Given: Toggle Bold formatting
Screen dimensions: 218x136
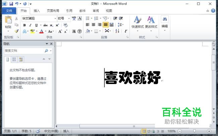Looking at the screenshot, I should [24, 25].
